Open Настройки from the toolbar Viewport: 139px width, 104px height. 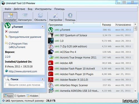(x=56, y=17)
